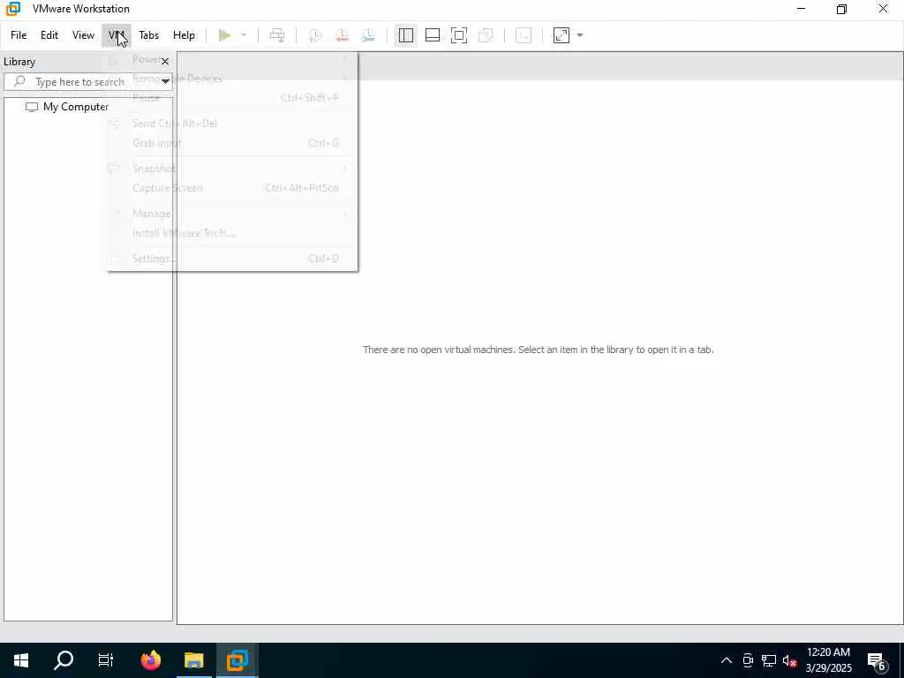The image size is (904, 678).
Task: Open Windows taskbar search
Action: [x=64, y=660]
